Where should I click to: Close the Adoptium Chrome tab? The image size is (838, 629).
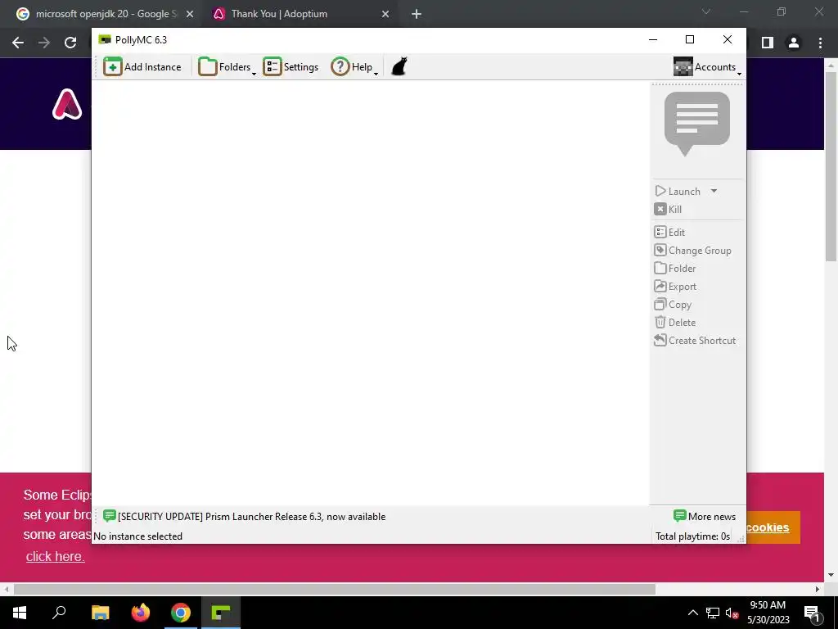coord(385,14)
